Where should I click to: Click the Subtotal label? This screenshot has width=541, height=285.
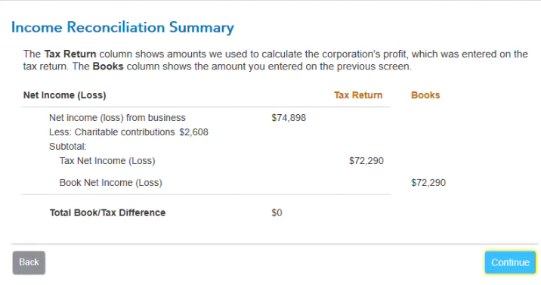(68, 147)
